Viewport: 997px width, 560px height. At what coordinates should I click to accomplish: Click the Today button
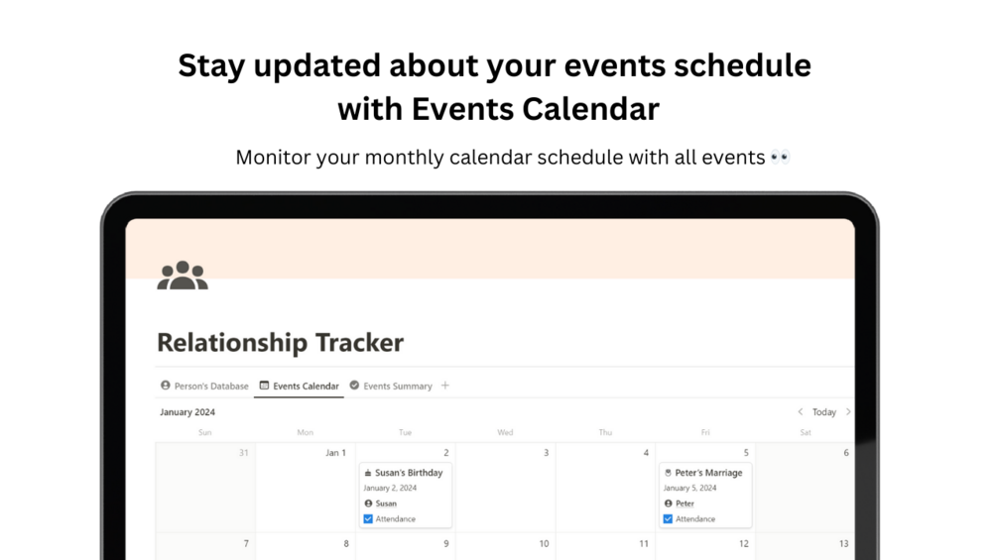tap(824, 412)
